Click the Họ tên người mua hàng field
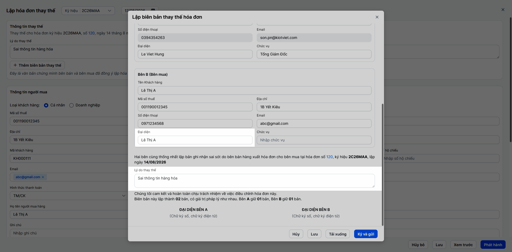 pos(69,214)
